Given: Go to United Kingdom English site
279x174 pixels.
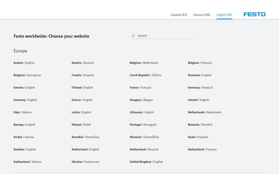Looking at the screenshot, I should coord(146,162).
